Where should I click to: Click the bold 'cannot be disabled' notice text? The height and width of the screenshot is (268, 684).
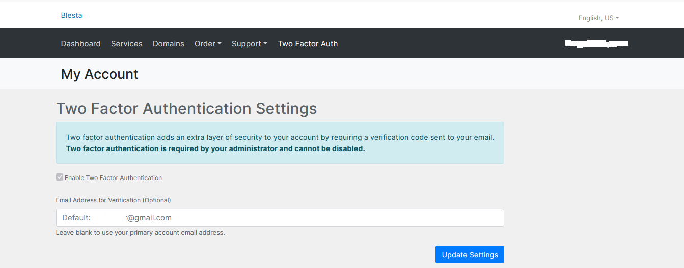pyautogui.click(x=215, y=149)
